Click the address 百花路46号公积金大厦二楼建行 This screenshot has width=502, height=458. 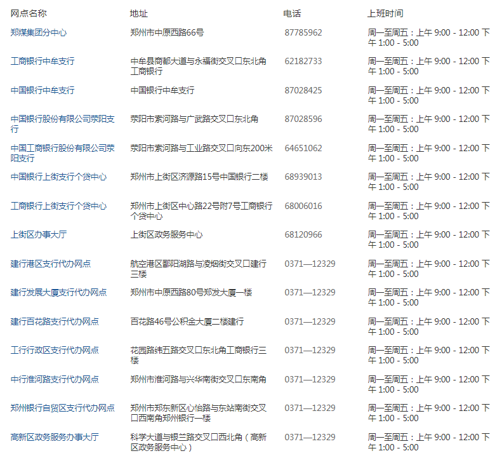(x=187, y=321)
